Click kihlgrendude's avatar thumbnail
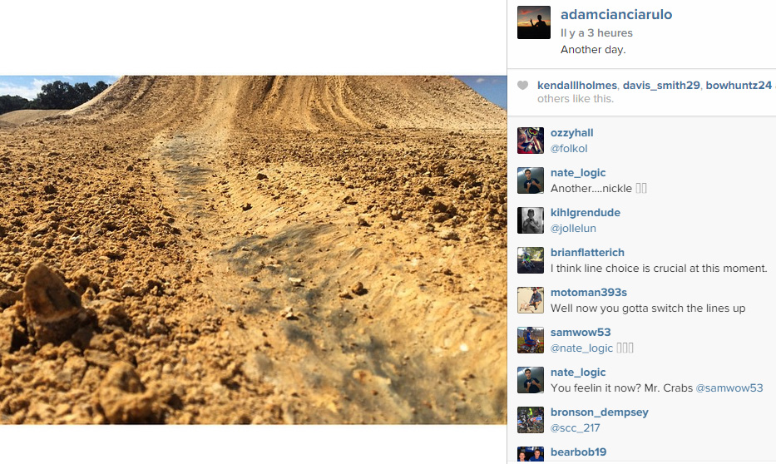 [531, 220]
